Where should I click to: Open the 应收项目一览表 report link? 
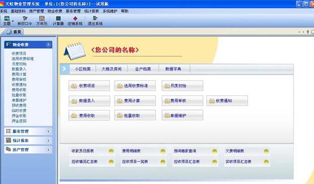(x=135, y=161)
